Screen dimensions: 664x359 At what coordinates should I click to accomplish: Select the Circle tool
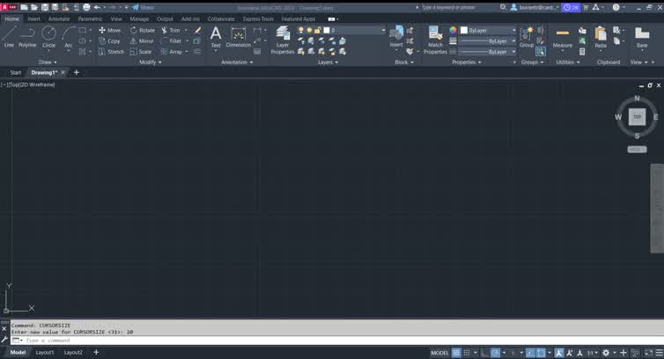tap(48, 36)
